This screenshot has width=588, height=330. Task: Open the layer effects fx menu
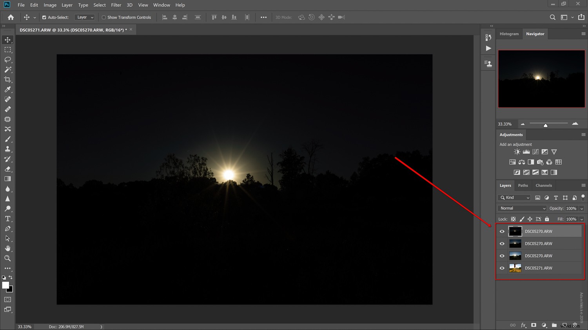[x=523, y=325]
